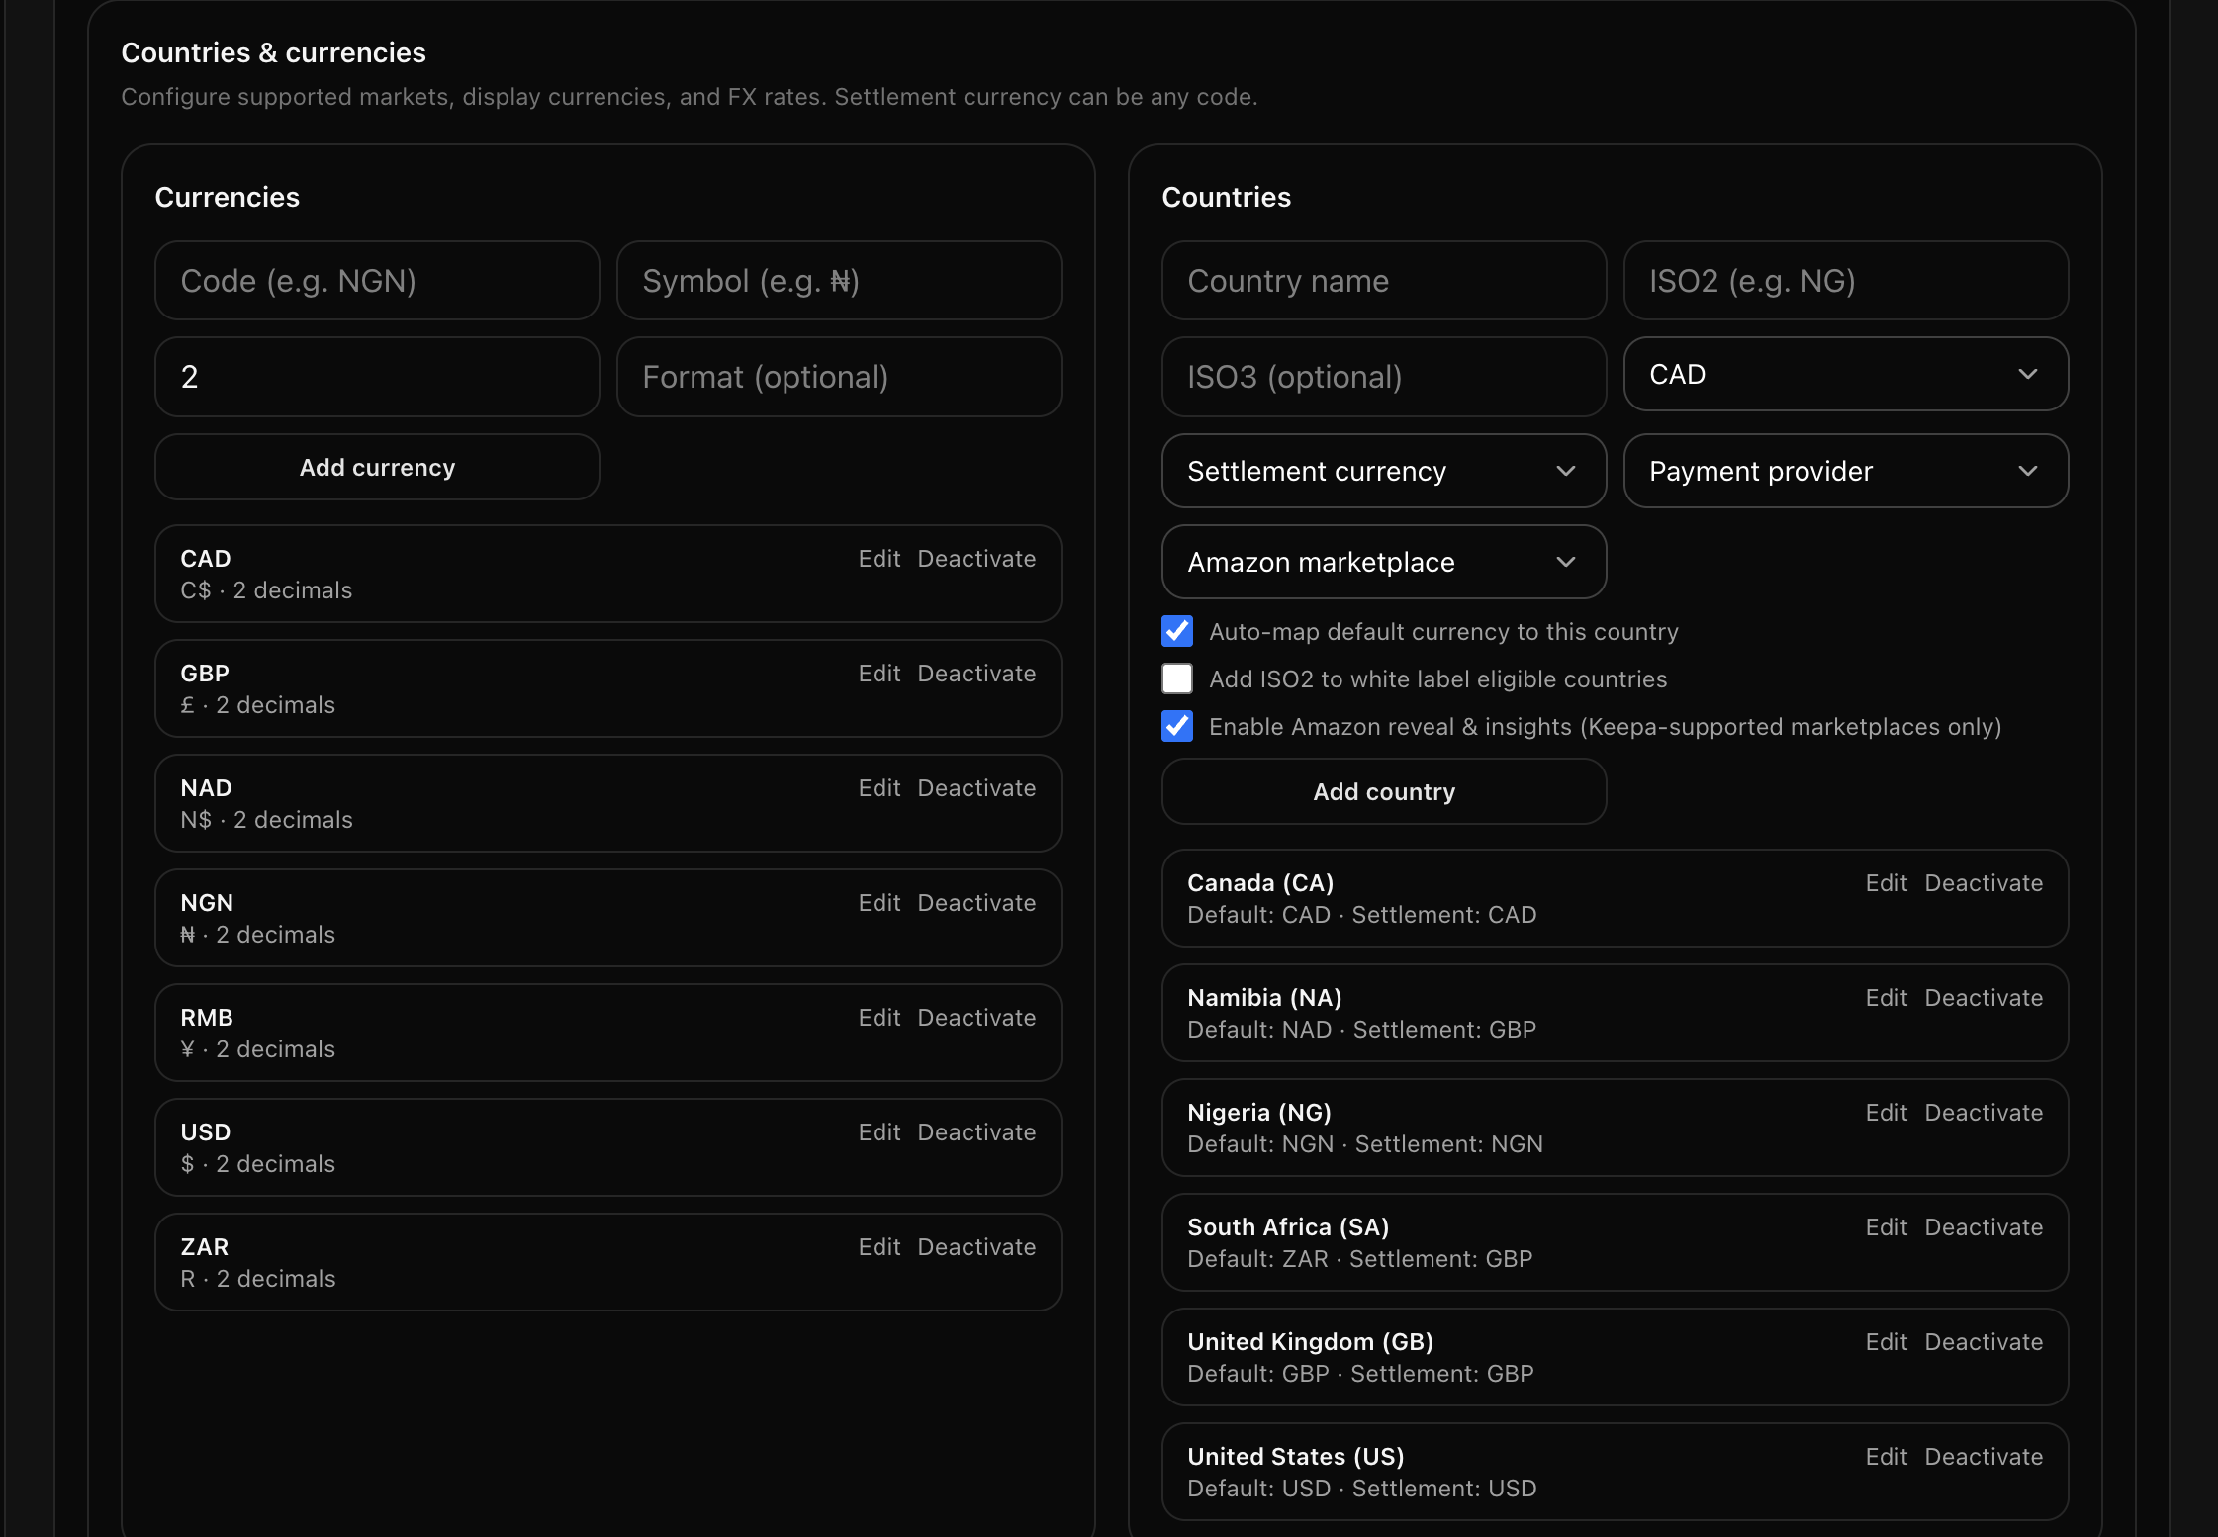Select the decimals field showing 2
Image resolution: width=2218 pixels, height=1537 pixels.
click(377, 377)
